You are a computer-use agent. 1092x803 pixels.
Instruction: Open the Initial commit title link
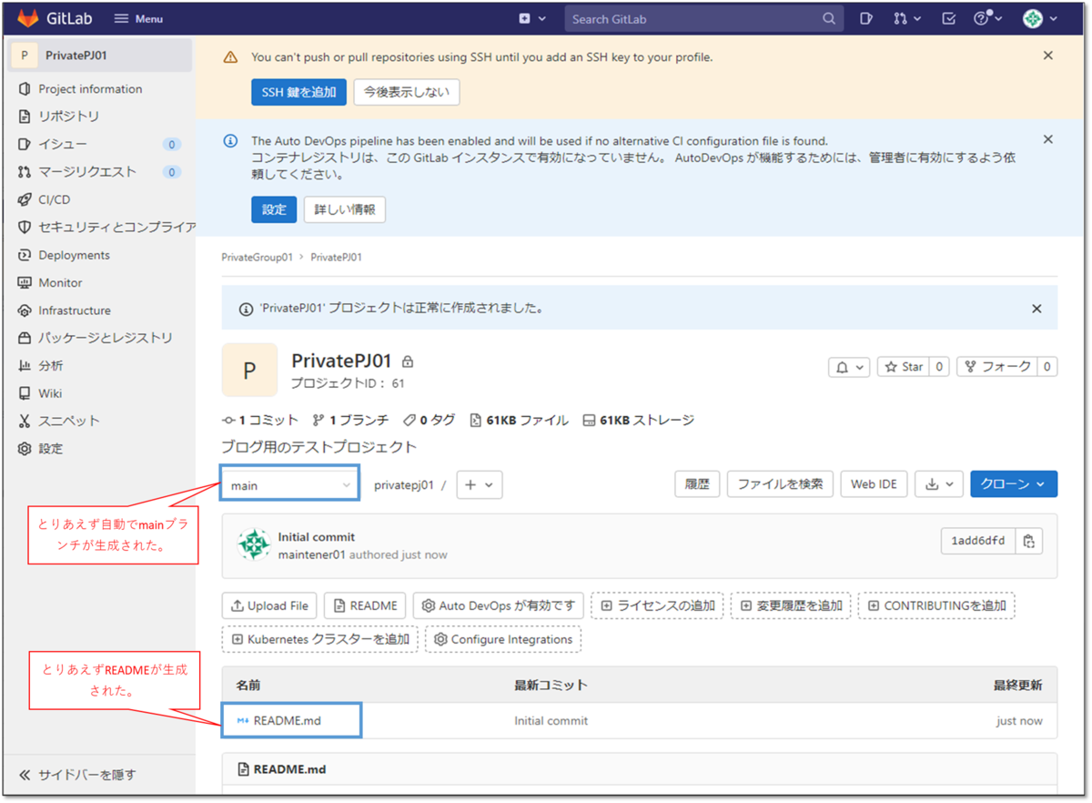point(317,537)
